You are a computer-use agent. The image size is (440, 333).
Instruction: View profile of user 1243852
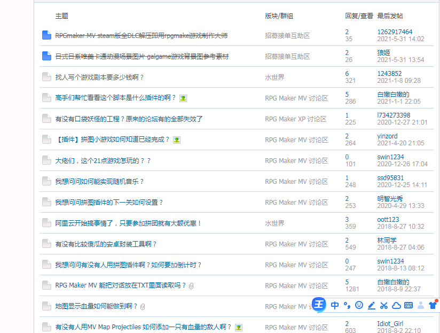[x=389, y=74]
